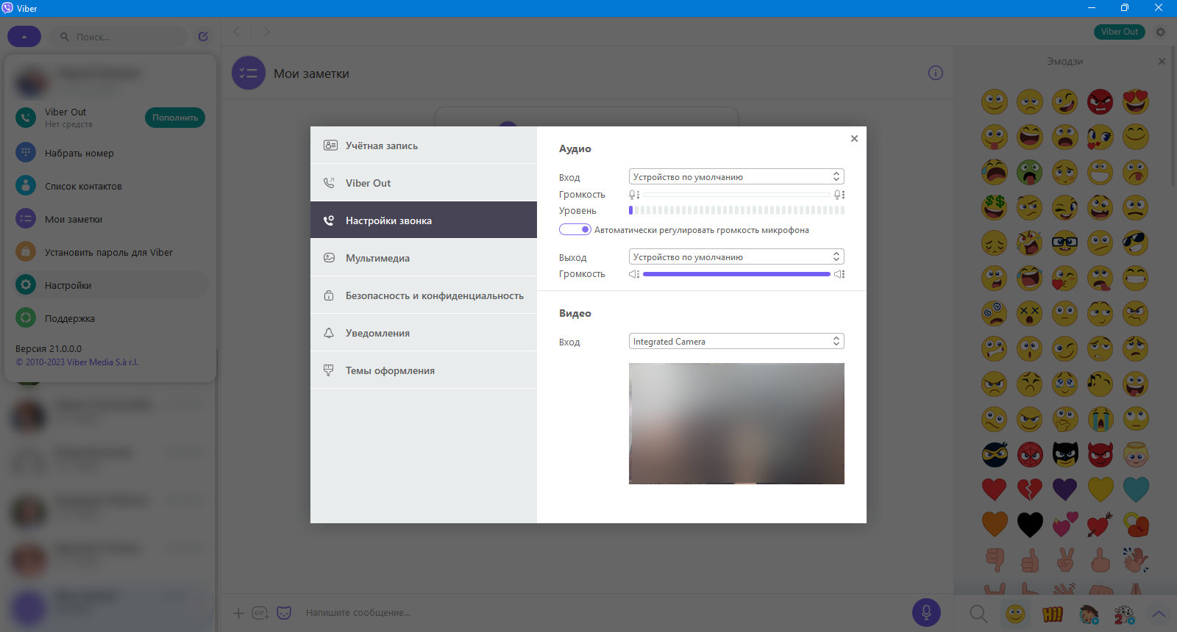Open the gear settings icon top right
The image size is (1177, 632).
(1161, 32)
